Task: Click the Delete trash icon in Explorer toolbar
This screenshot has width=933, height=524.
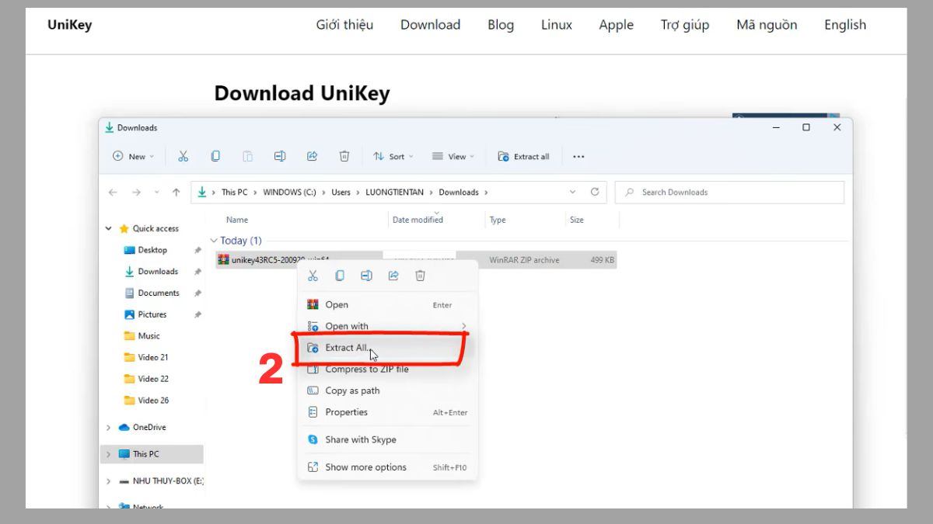Action: 344,156
